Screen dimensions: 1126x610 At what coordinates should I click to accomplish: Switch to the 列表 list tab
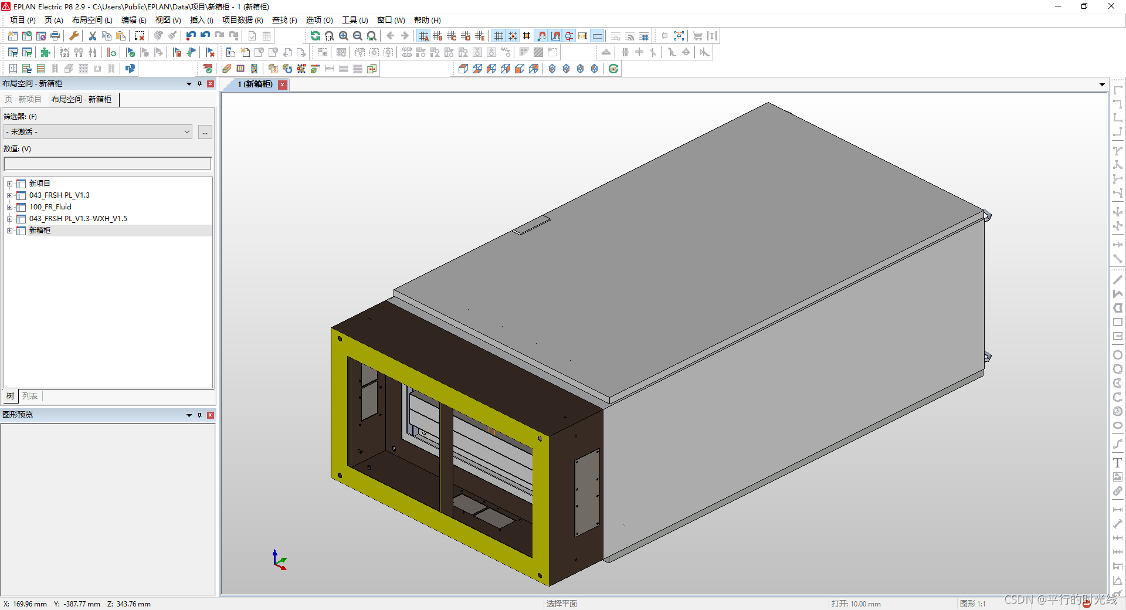30,396
